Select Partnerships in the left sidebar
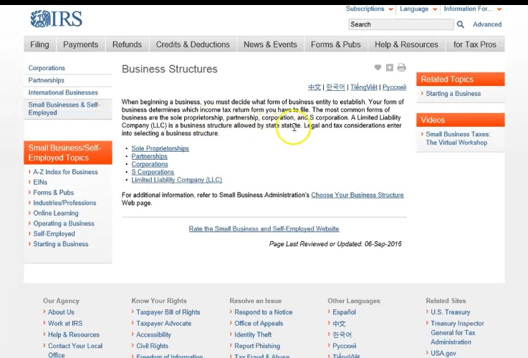This screenshot has width=528, height=358. tap(46, 80)
